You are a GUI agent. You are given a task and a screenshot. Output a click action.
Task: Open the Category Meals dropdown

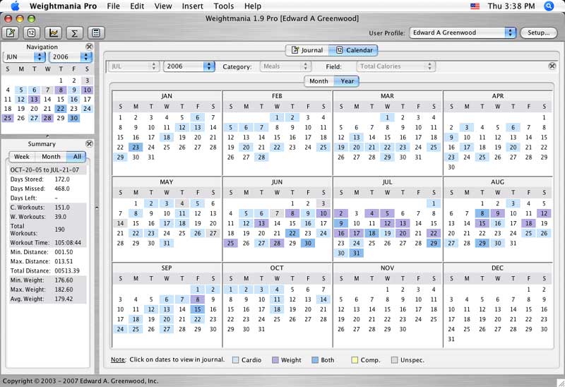click(x=285, y=66)
